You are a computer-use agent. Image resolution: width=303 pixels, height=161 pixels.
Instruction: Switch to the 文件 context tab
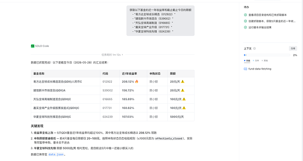tap(256, 61)
